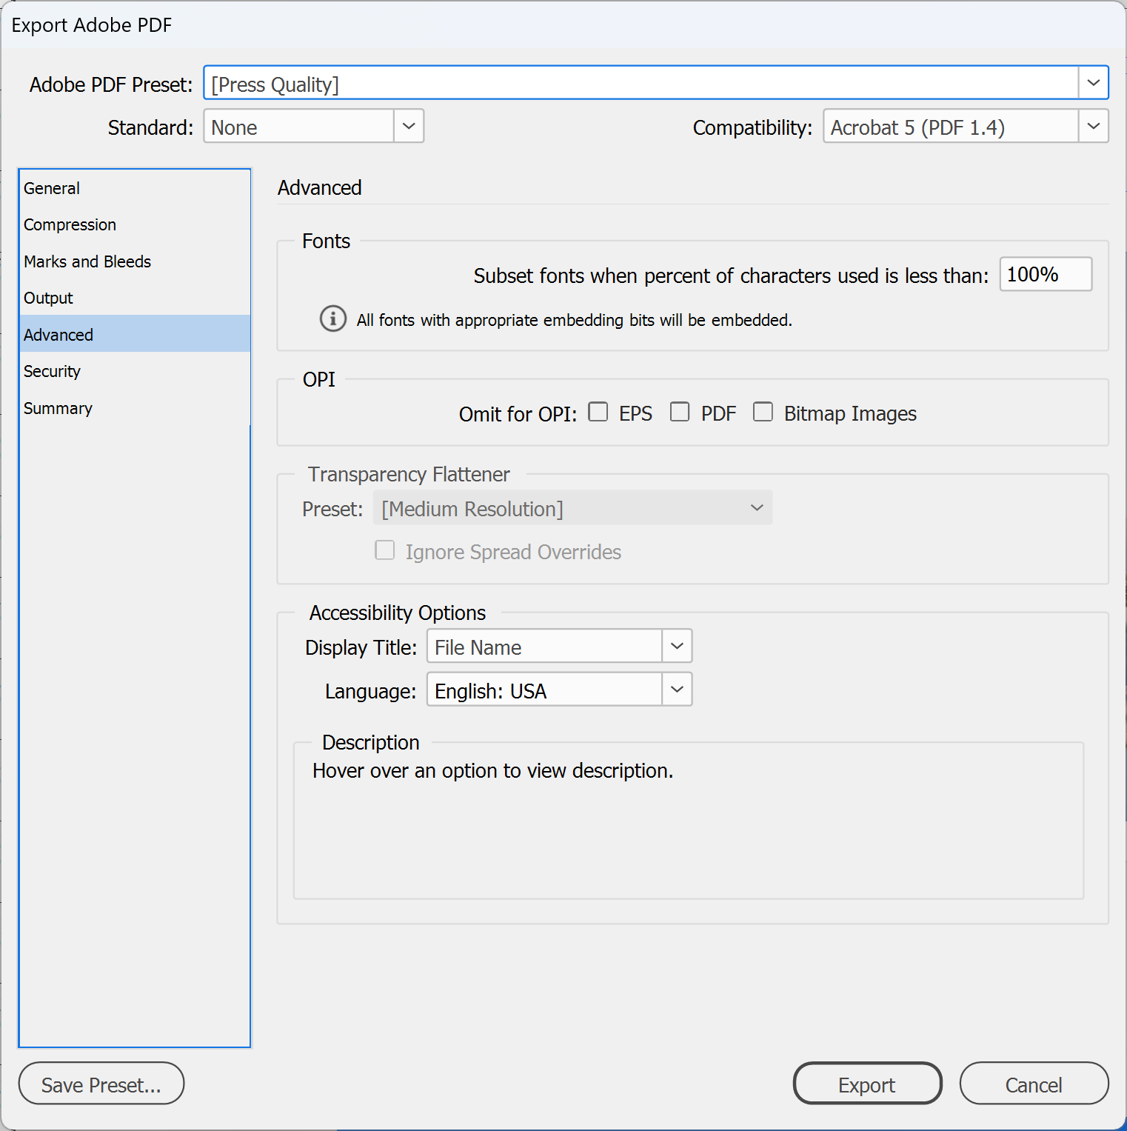Open the Compatibility dropdown
The width and height of the screenshot is (1127, 1131).
click(966, 127)
